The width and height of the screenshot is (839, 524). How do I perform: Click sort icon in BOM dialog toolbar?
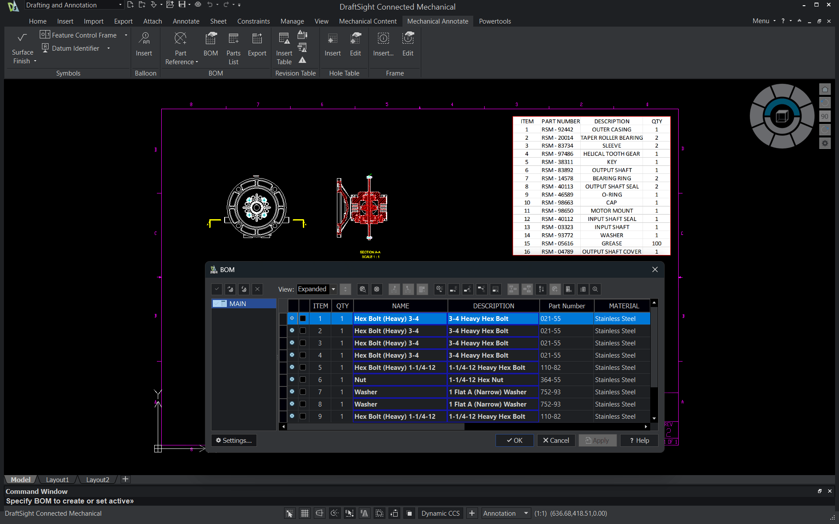(x=541, y=289)
